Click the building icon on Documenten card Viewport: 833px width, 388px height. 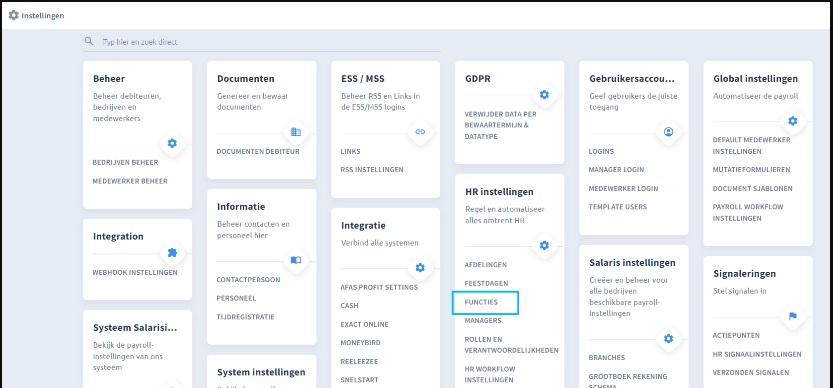point(296,132)
